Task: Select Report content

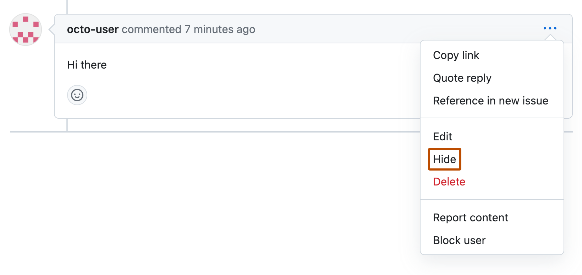Action: 470,217
